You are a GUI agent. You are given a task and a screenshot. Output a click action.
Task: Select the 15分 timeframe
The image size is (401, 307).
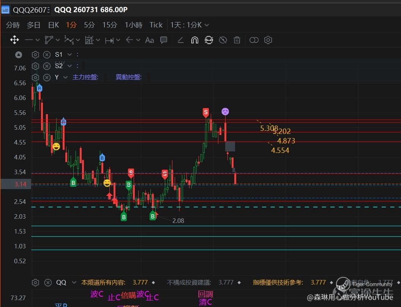109,25
